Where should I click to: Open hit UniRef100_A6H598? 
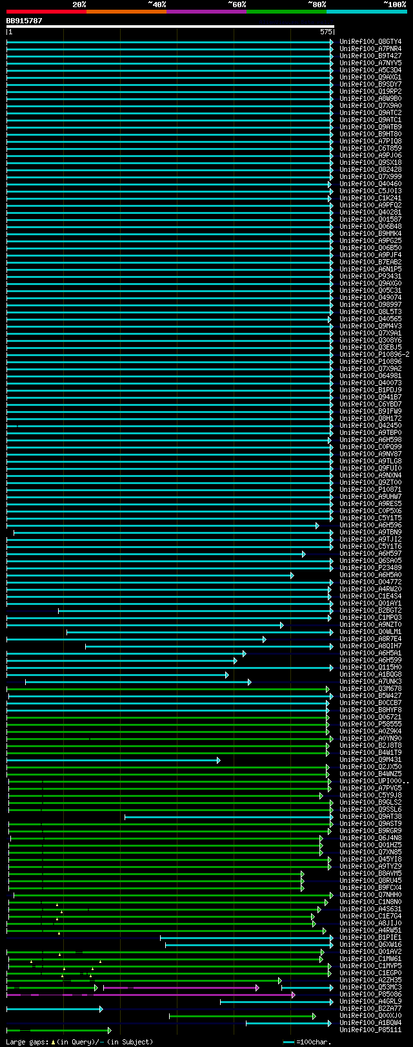[370, 439]
